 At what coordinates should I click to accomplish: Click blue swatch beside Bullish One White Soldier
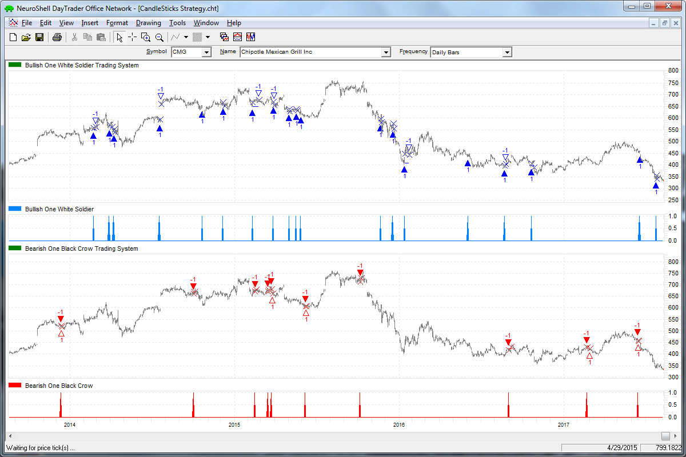[x=15, y=209]
